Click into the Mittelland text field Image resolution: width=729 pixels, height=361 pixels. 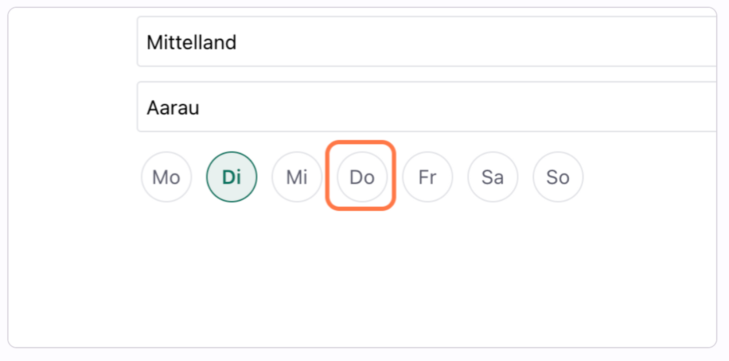[x=426, y=42]
